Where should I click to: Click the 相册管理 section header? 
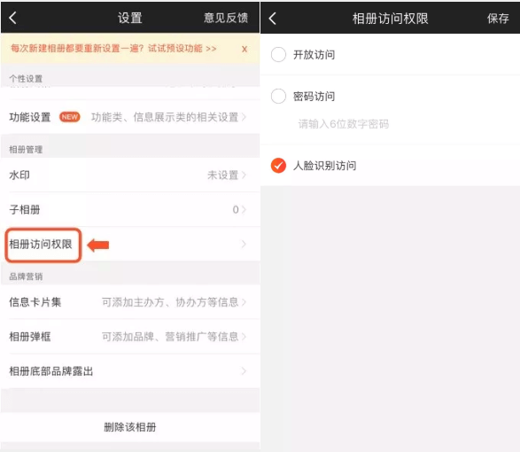(26, 150)
